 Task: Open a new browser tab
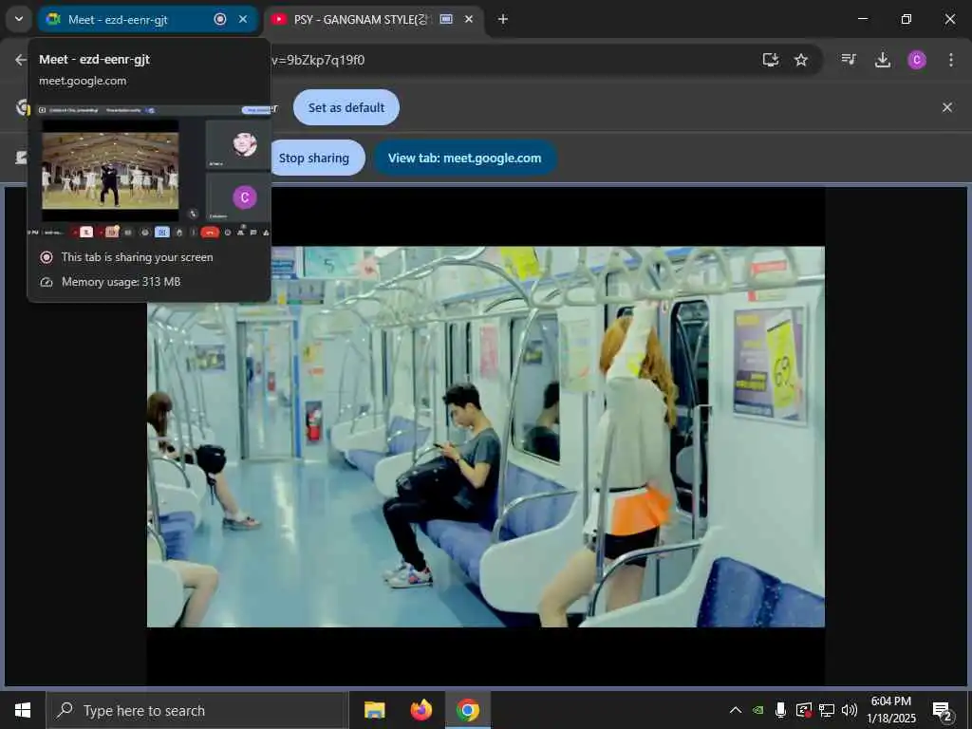click(503, 19)
